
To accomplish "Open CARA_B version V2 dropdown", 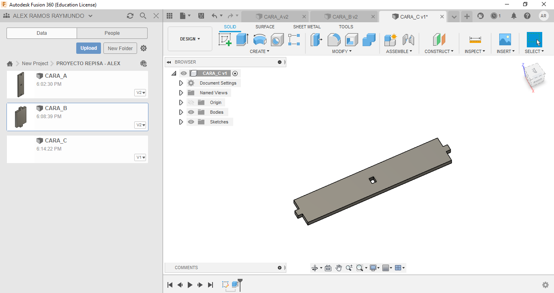I will (x=140, y=125).
